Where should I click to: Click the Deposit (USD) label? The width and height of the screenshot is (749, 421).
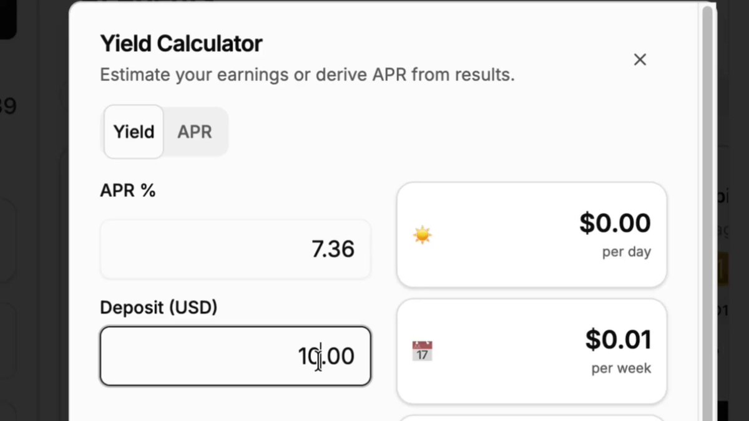coord(159,307)
